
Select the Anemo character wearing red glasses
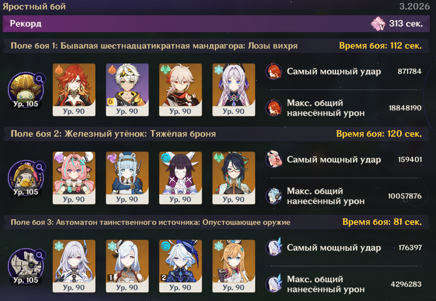pos(233,178)
